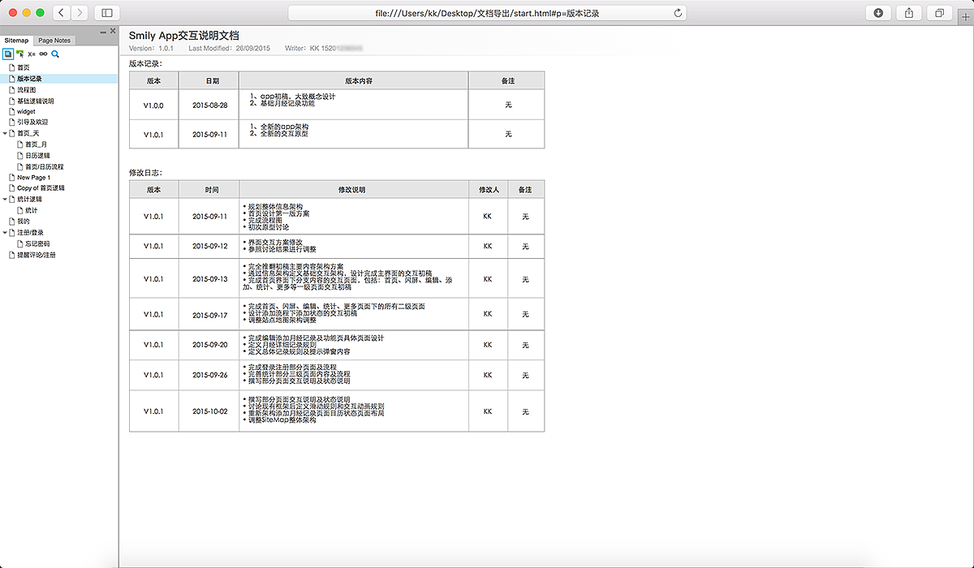974x568 pixels.
Task: Click the 版本记录: section heading
Action: pos(145,63)
